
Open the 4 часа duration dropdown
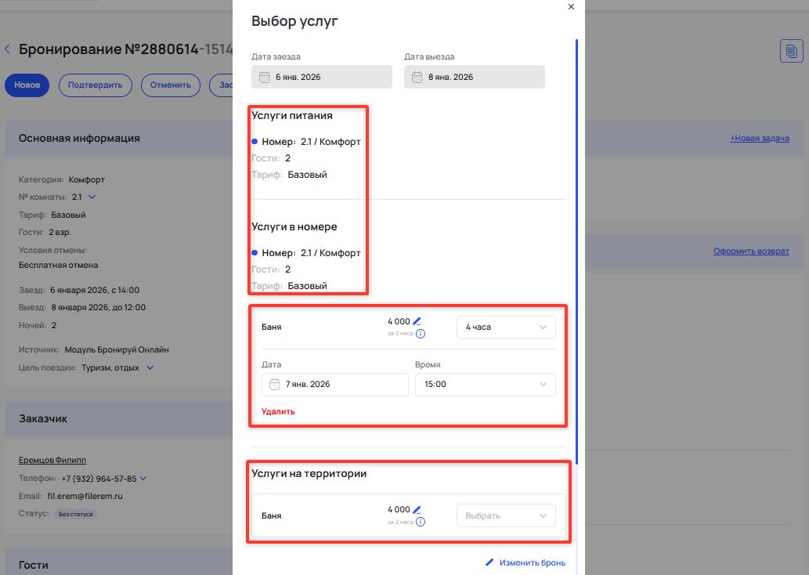(506, 327)
